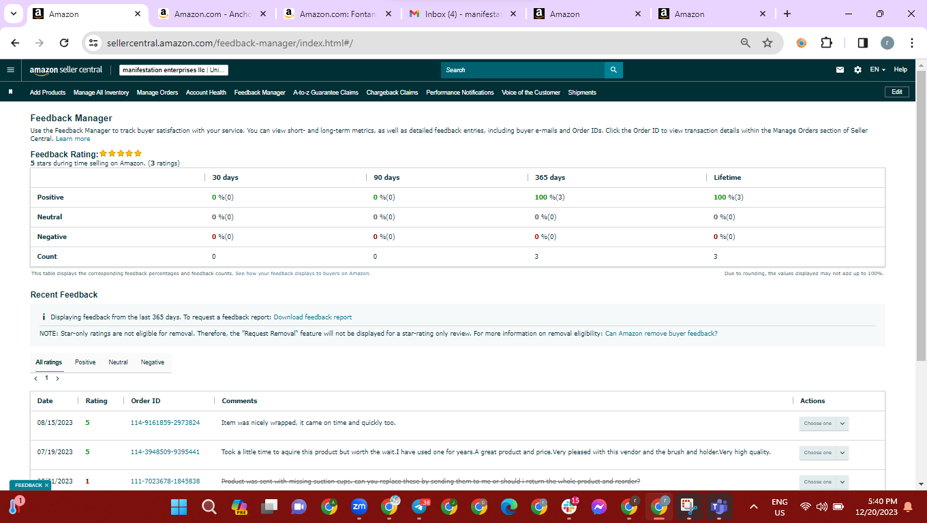Switch to the Positive feedback tab

[85, 362]
